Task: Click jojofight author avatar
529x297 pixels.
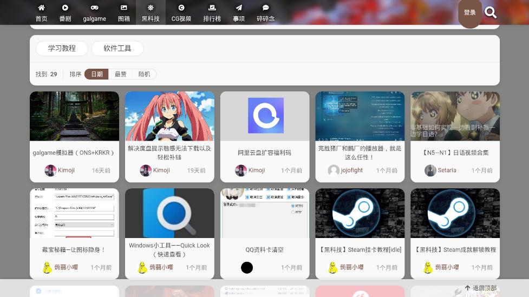Action: pos(334,170)
